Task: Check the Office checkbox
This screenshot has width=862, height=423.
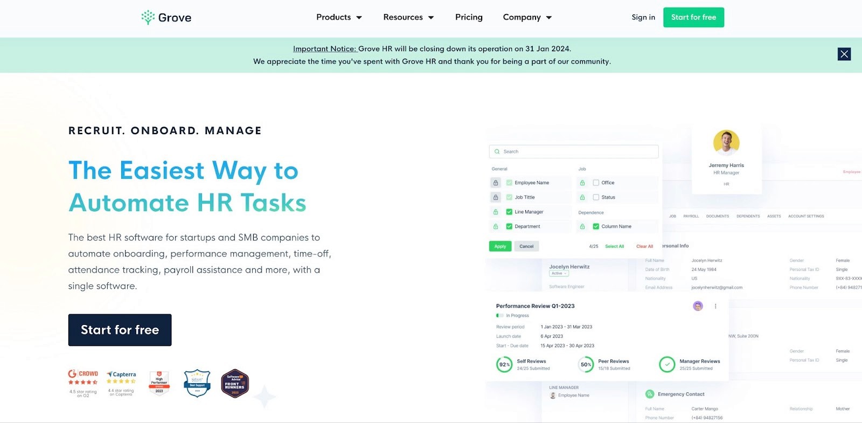Action: [596, 183]
